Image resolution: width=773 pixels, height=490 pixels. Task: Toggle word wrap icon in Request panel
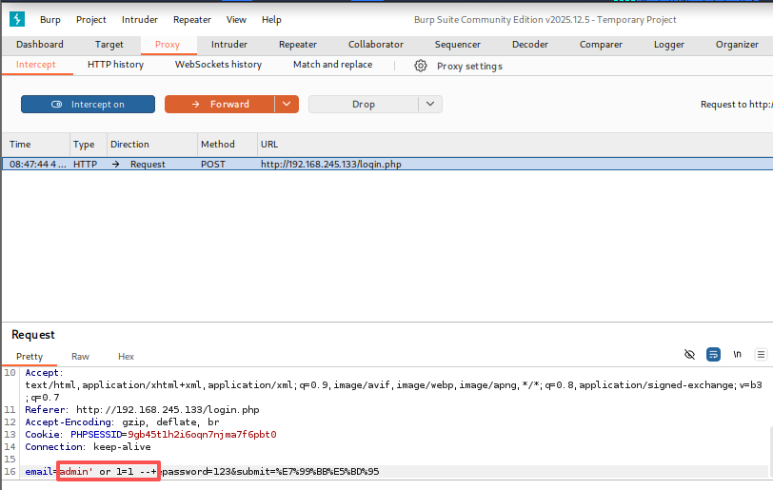coord(713,355)
